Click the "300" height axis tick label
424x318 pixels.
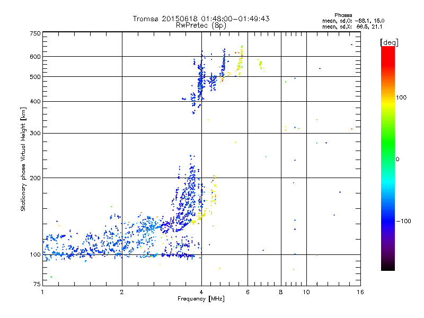35,134
